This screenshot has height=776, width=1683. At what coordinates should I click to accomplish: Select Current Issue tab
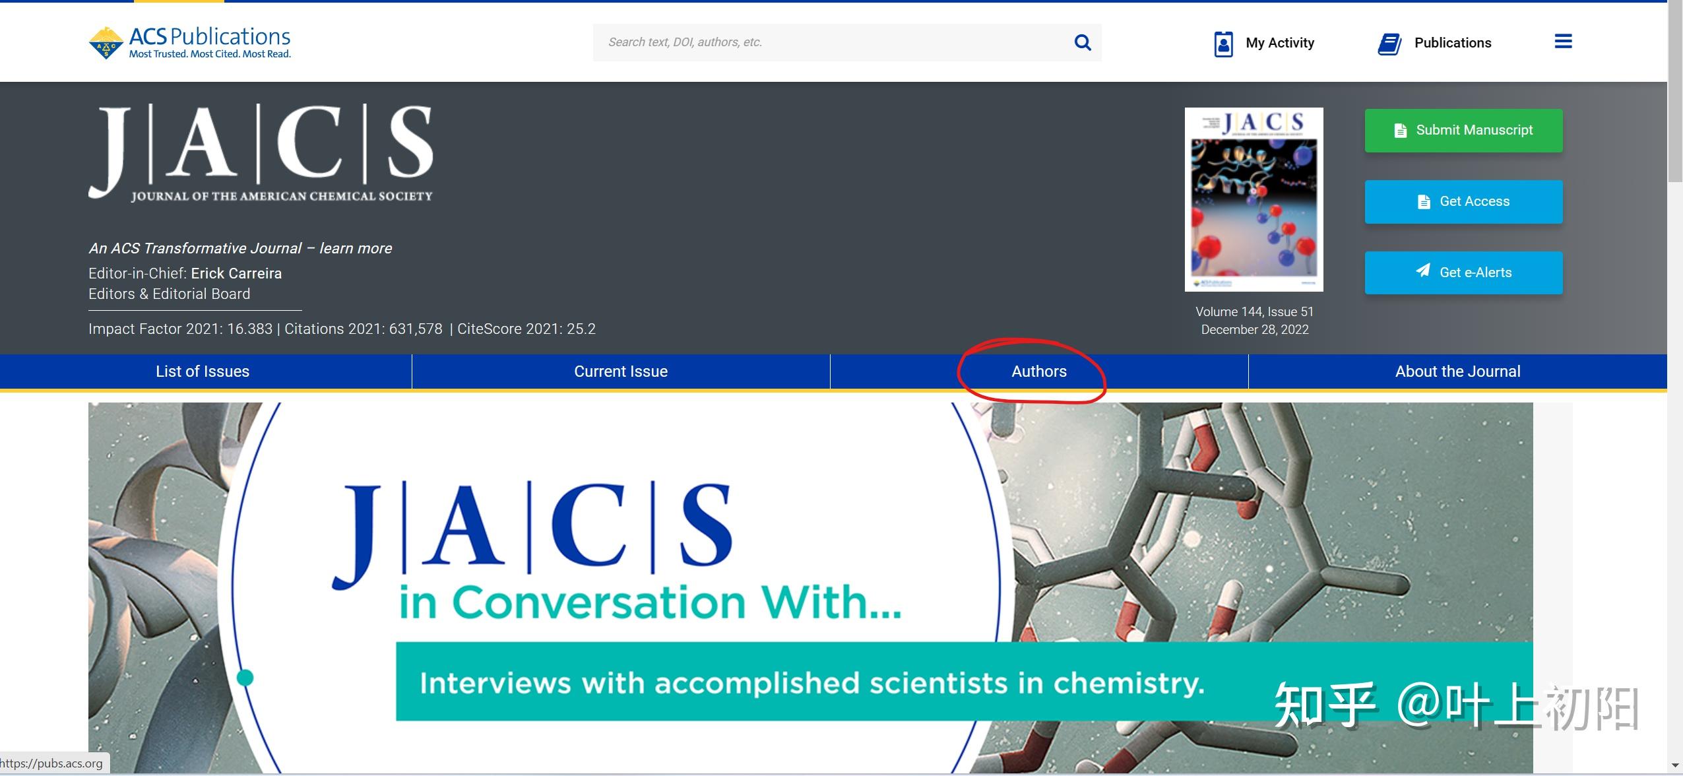621,372
